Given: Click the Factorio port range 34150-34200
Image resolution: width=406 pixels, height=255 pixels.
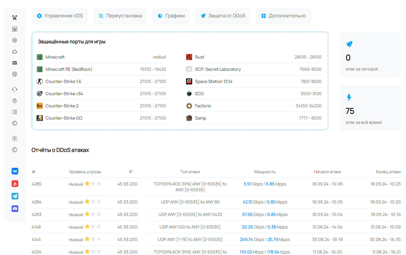Looking at the screenshot, I should tap(309, 106).
